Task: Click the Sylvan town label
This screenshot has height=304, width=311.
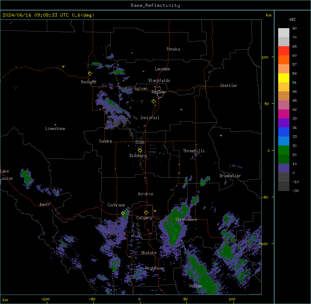Action: point(141,88)
